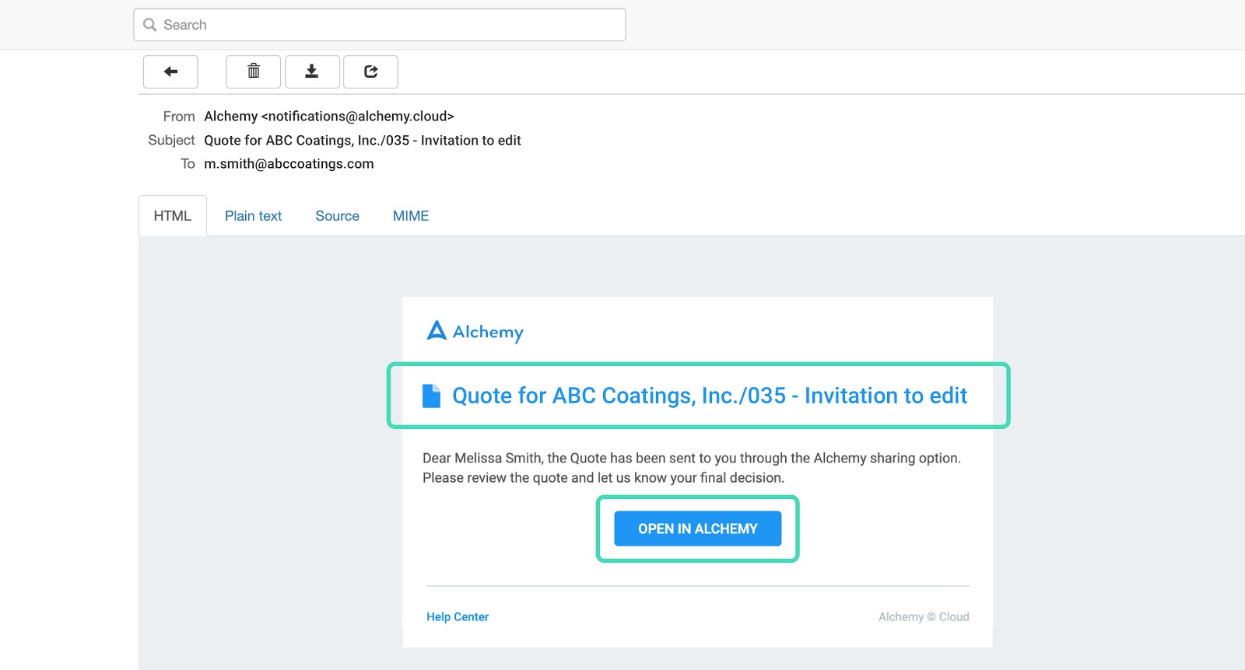The width and height of the screenshot is (1245, 670).
Task: Click the sender address notifications@alchemy.cloud
Action: click(358, 117)
